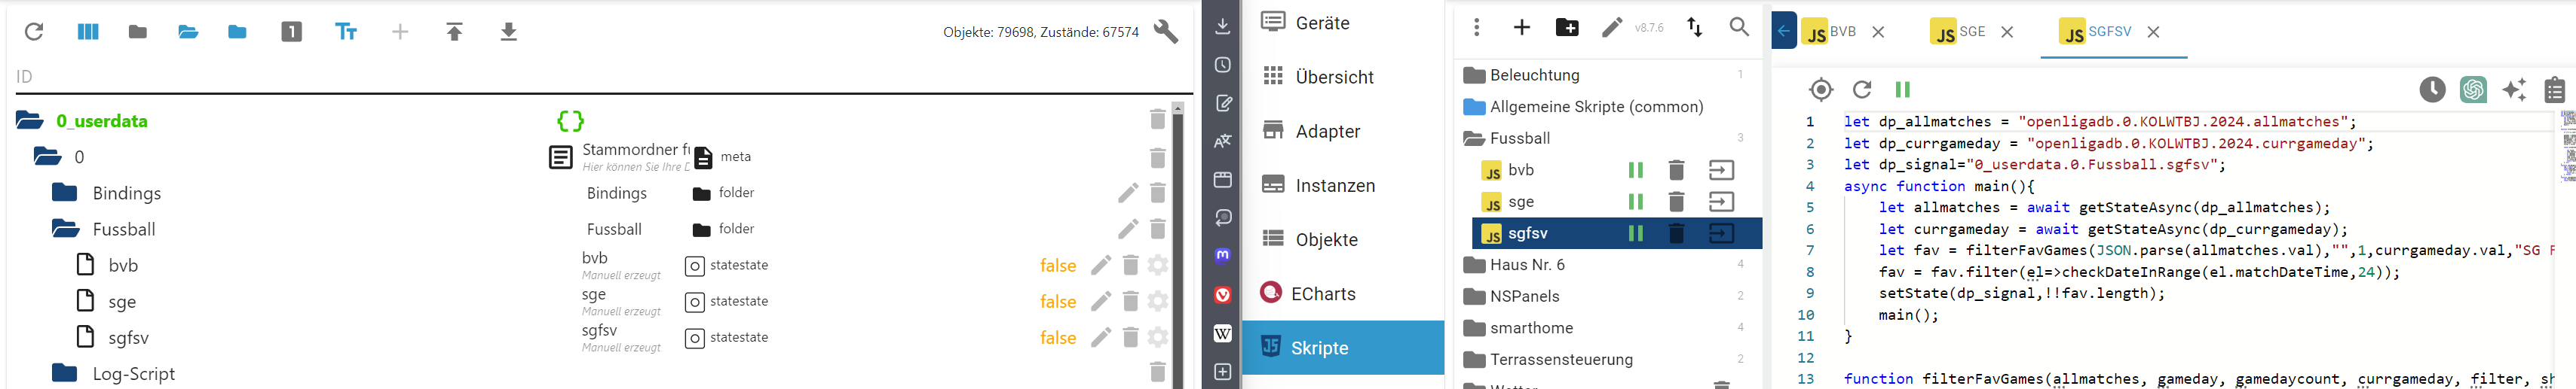The height and width of the screenshot is (389, 2576).
Task: Expand the Beleuchtung scripts folder
Action: coord(1473,76)
